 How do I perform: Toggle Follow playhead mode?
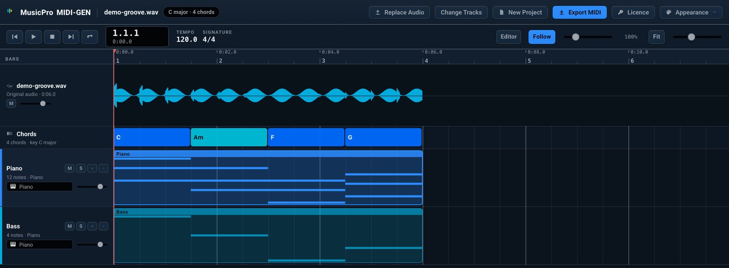click(x=542, y=37)
